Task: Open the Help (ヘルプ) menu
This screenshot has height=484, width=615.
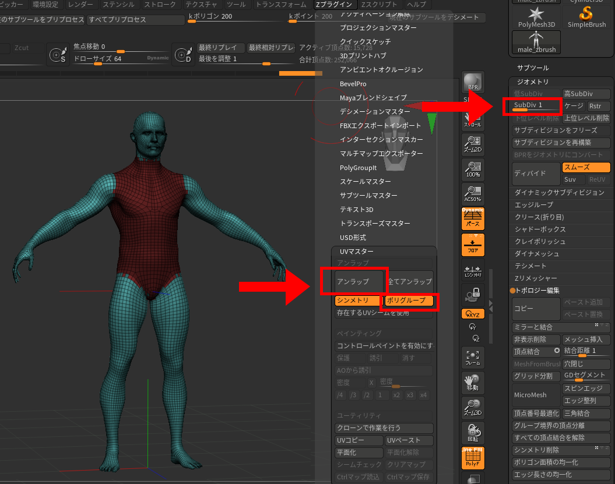Action: coord(416,4)
